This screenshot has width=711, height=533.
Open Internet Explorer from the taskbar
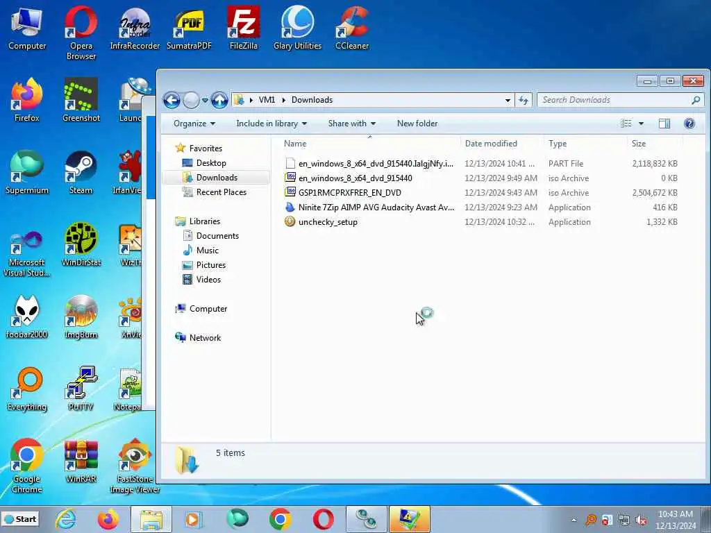66,519
